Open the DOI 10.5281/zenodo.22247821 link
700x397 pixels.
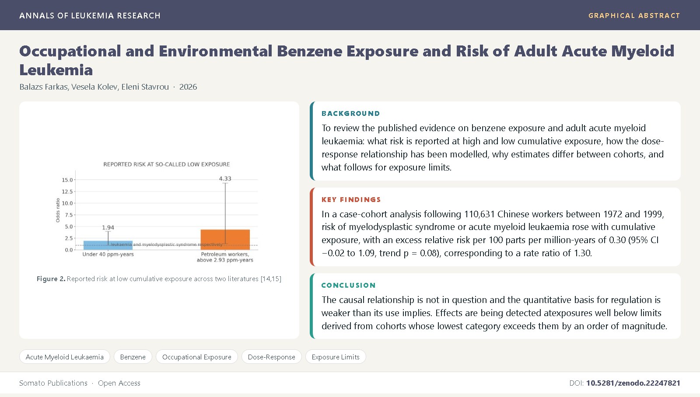point(633,383)
